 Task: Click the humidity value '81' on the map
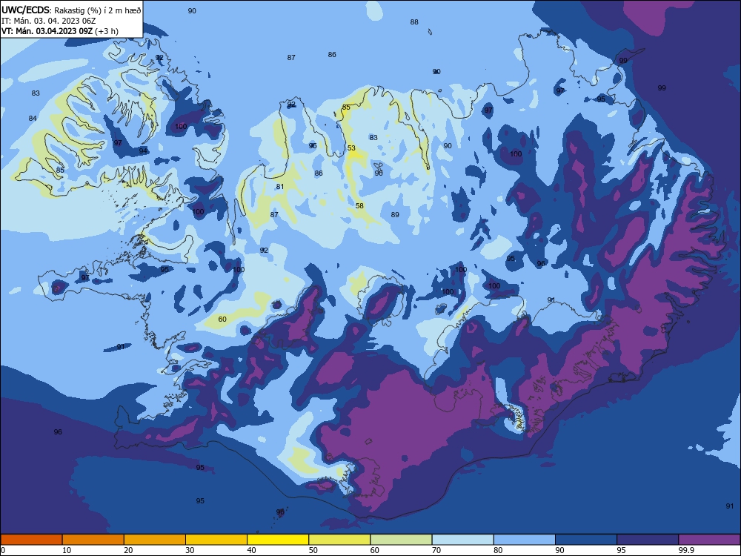[280, 187]
